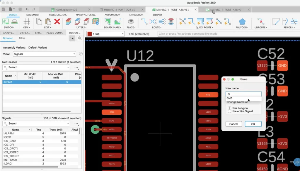Click the help question mark beside View
300x171 pixels.
coord(81,54)
